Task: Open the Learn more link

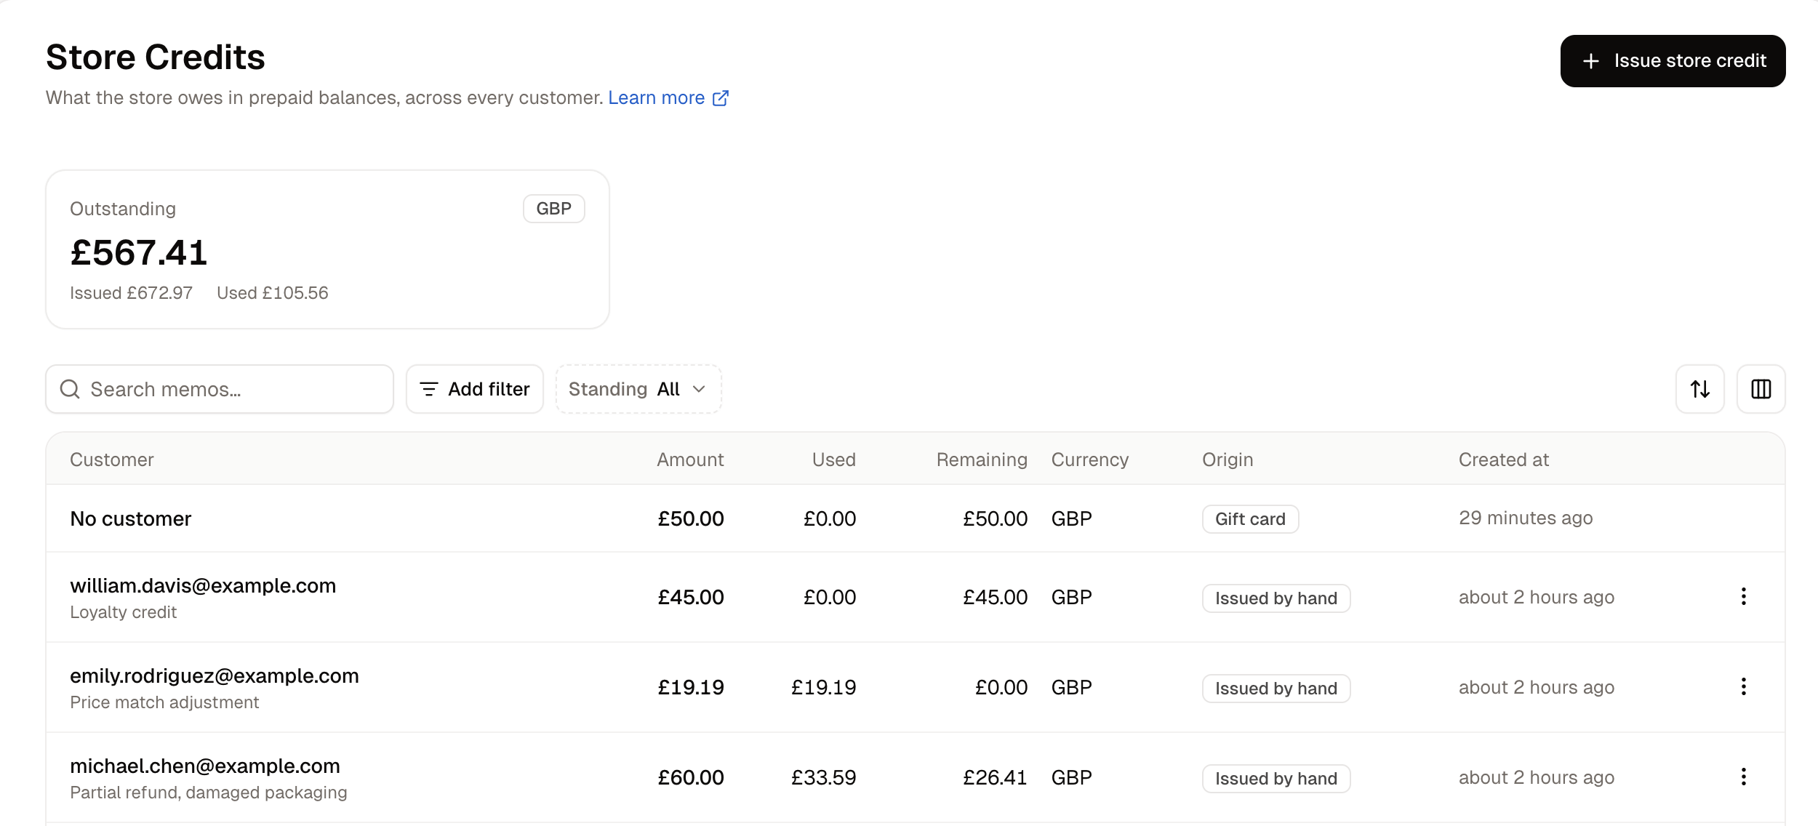Action: (656, 97)
